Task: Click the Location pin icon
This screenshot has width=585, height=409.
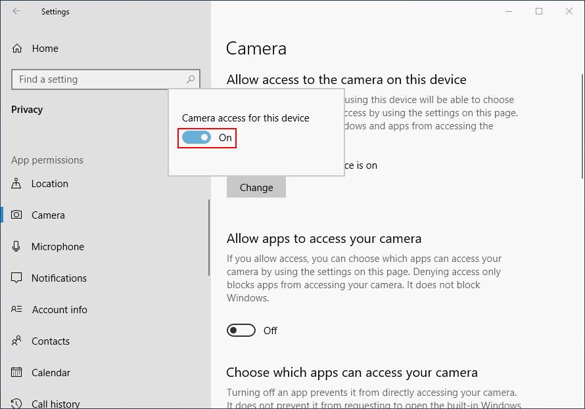Action: tap(16, 183)
